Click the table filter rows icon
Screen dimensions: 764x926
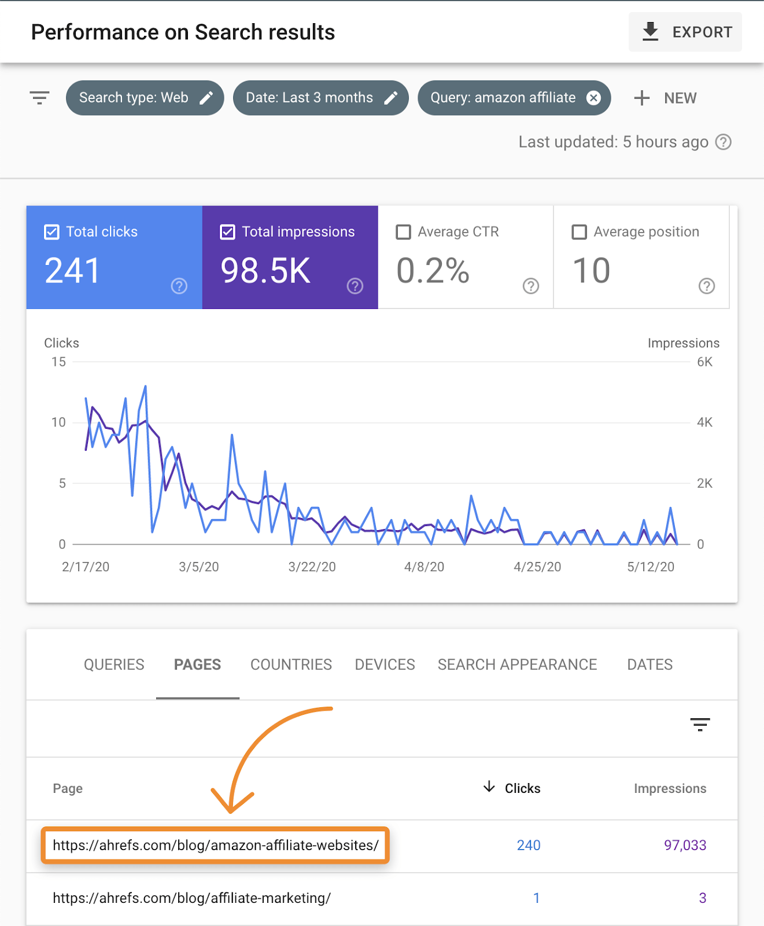pos(700,724)
